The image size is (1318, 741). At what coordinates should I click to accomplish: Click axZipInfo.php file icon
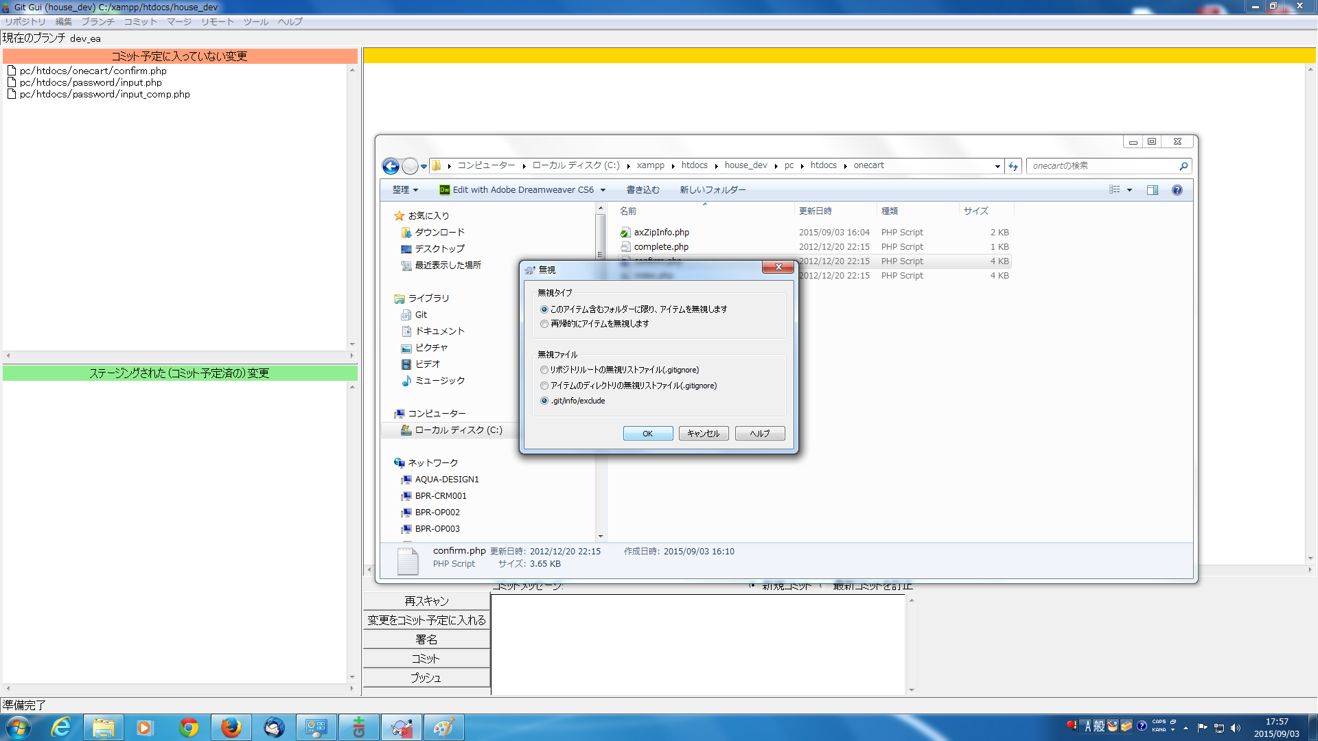coord(625,233)
